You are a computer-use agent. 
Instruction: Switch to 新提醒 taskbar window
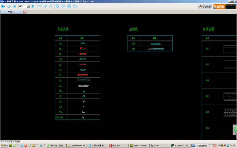click(x=98, y=146)
